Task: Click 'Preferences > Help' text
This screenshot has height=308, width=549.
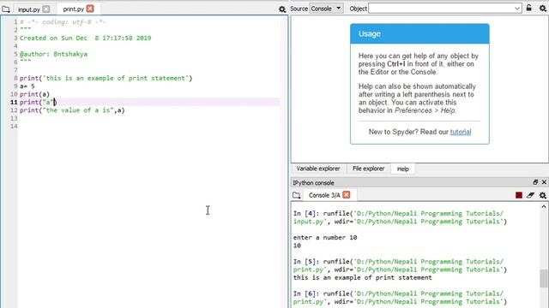Action: click(x=425, y=110)
